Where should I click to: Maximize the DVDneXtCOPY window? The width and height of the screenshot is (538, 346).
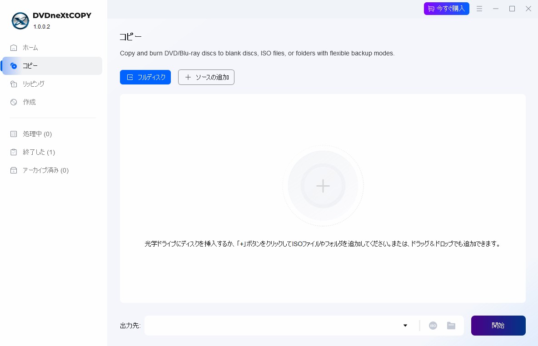[512, 9]
